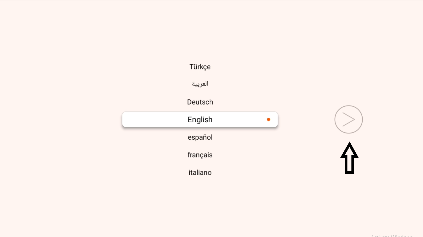Click the English text label
The width and height of the screenshot is (423, 237).
click(200, 120)
